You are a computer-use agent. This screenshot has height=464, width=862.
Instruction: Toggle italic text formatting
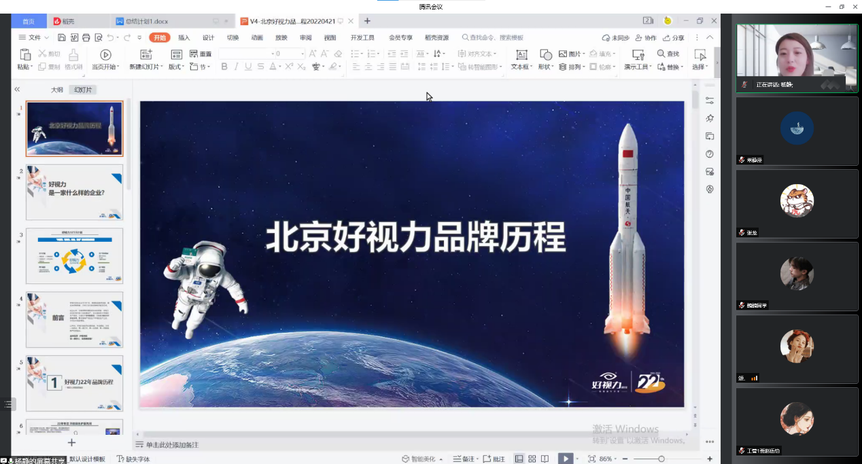coord(236,67)
